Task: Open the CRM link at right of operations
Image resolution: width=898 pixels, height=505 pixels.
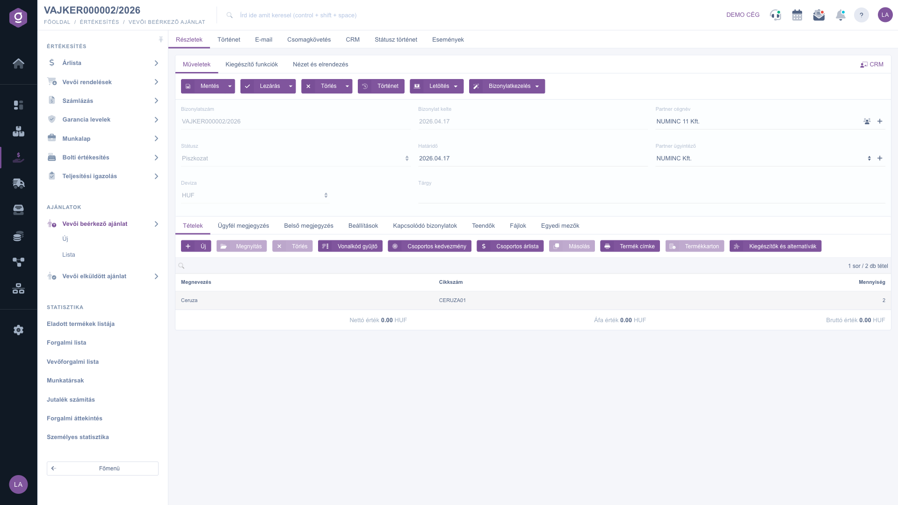Action: tap(872, 65)
